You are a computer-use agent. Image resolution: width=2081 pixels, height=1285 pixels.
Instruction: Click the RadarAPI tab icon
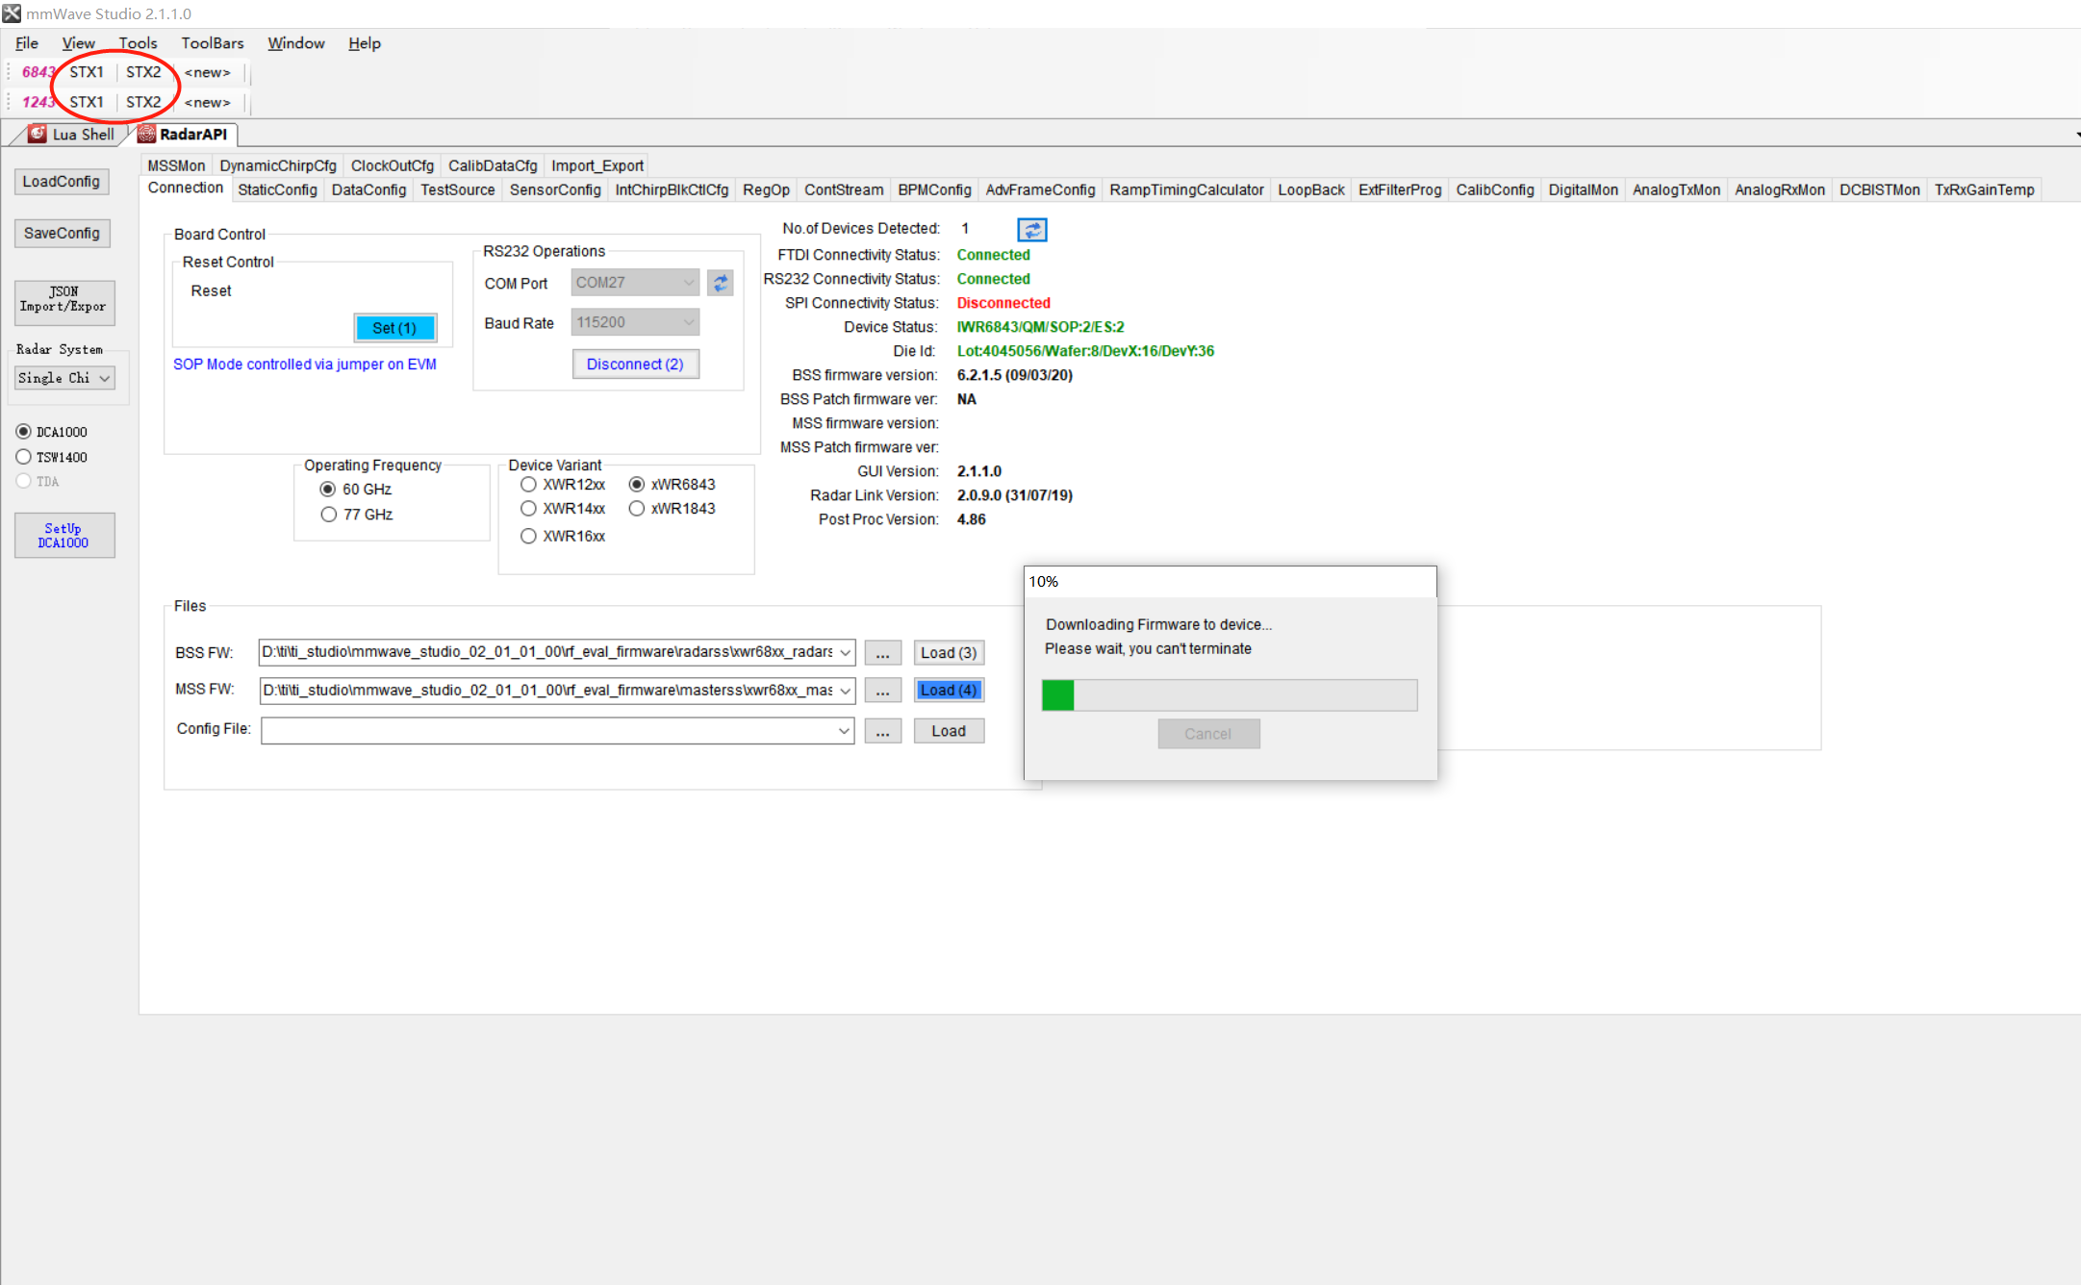pos(146,134)
